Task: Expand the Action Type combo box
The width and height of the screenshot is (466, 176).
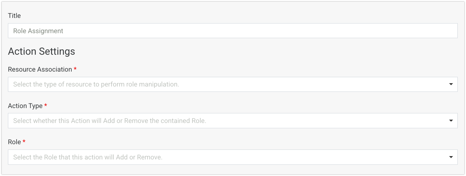Action: (x=232, y=121)
